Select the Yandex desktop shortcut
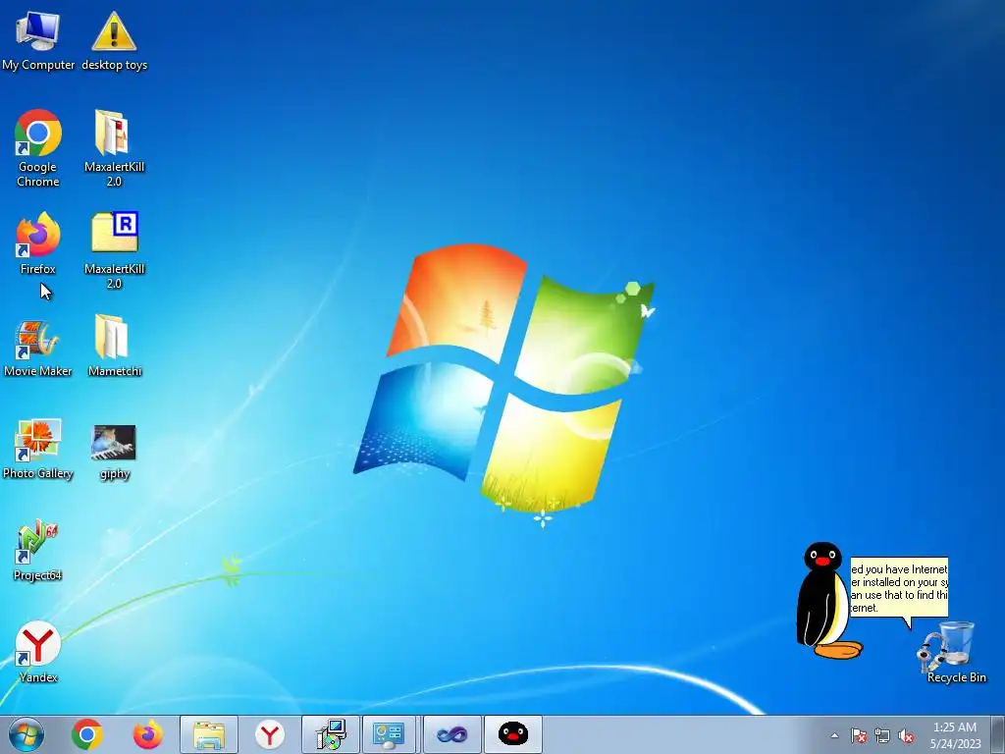 coord(38,652)
